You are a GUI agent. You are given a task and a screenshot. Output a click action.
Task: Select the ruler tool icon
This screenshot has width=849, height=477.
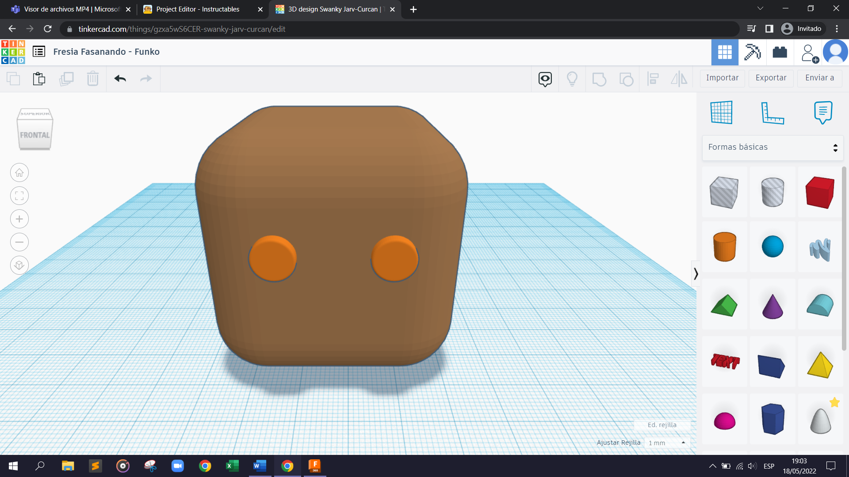click(772, 112)
